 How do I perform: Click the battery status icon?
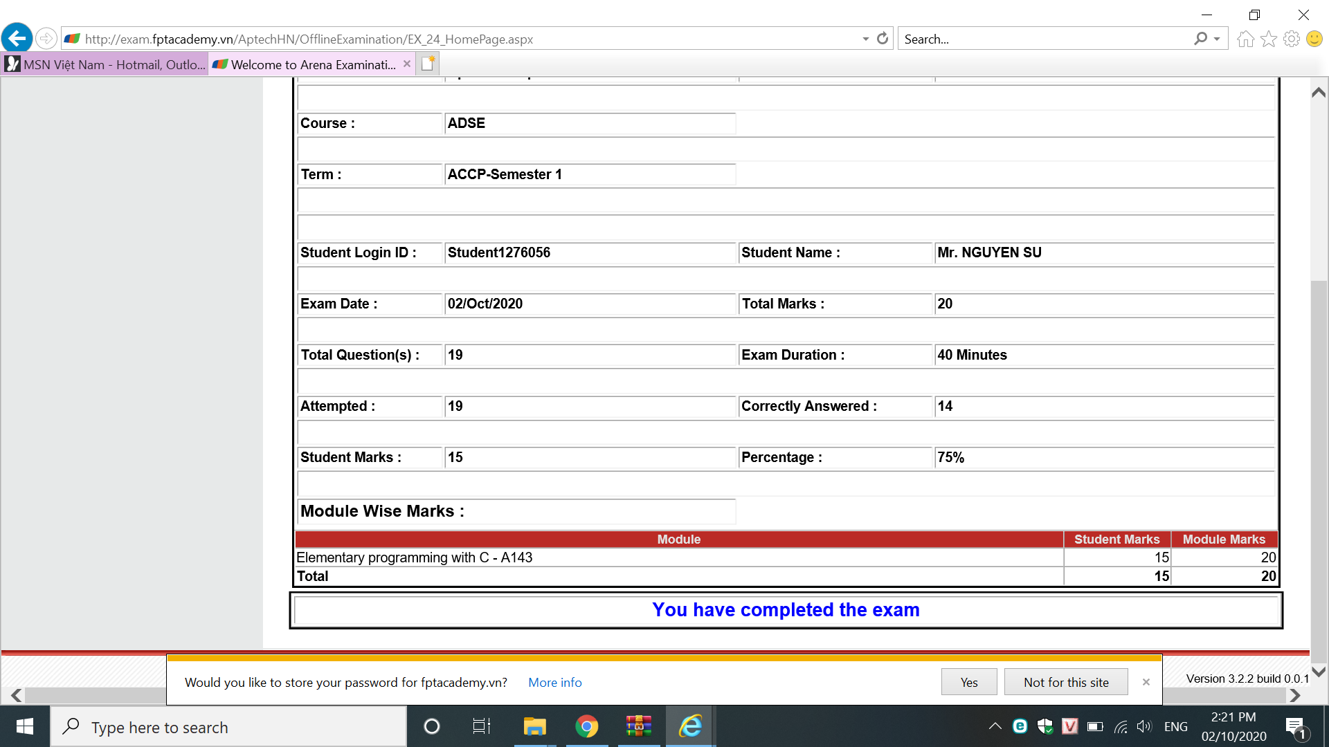tap(1095, 726)
